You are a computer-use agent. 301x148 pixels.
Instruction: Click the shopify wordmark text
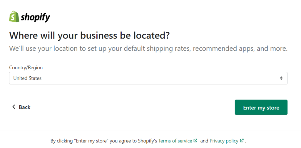pyautogui.click(x=36, y=17)
